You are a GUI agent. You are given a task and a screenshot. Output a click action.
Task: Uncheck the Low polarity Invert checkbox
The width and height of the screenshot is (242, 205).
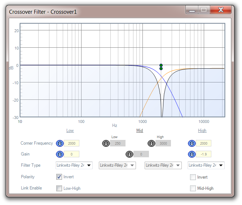pos(59,177)
